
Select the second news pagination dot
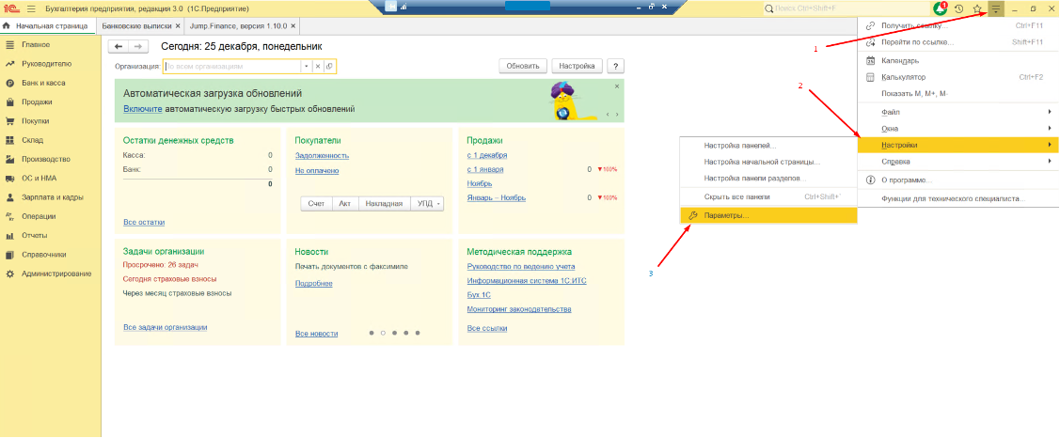coord(383,333)
